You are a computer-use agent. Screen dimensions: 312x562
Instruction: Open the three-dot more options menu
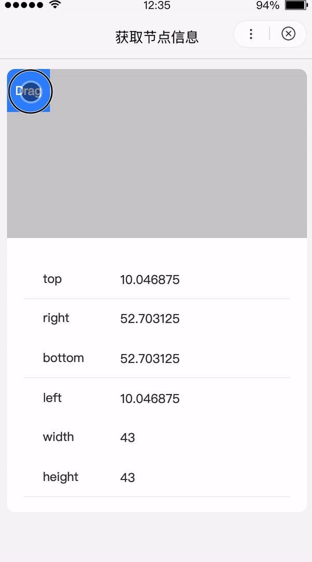(251, 34)
